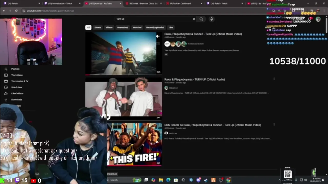Switch to Rakai - Twitch tab
The image size is (328, 184).
tap(224, 4)
